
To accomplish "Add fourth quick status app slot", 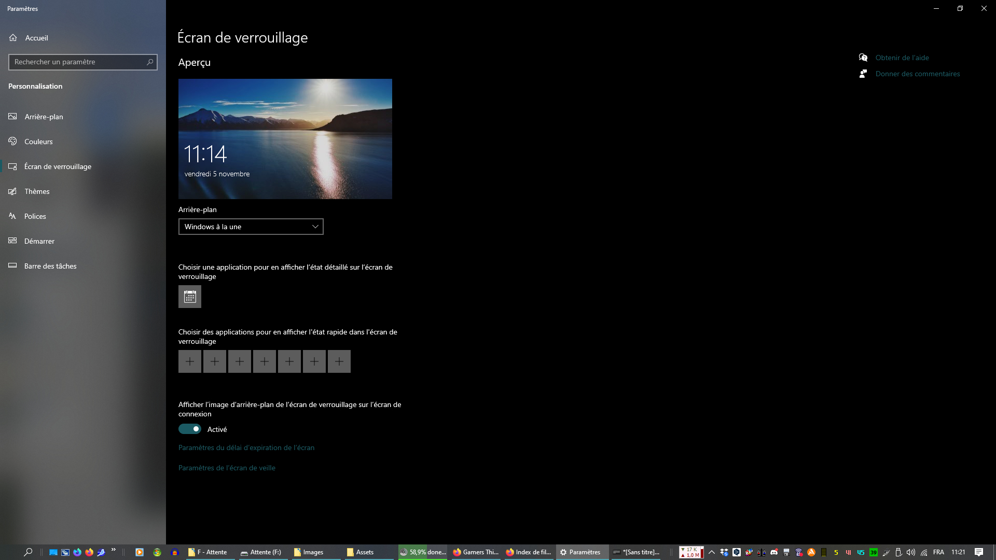I will pyautogui.click(x=265, y=361).
